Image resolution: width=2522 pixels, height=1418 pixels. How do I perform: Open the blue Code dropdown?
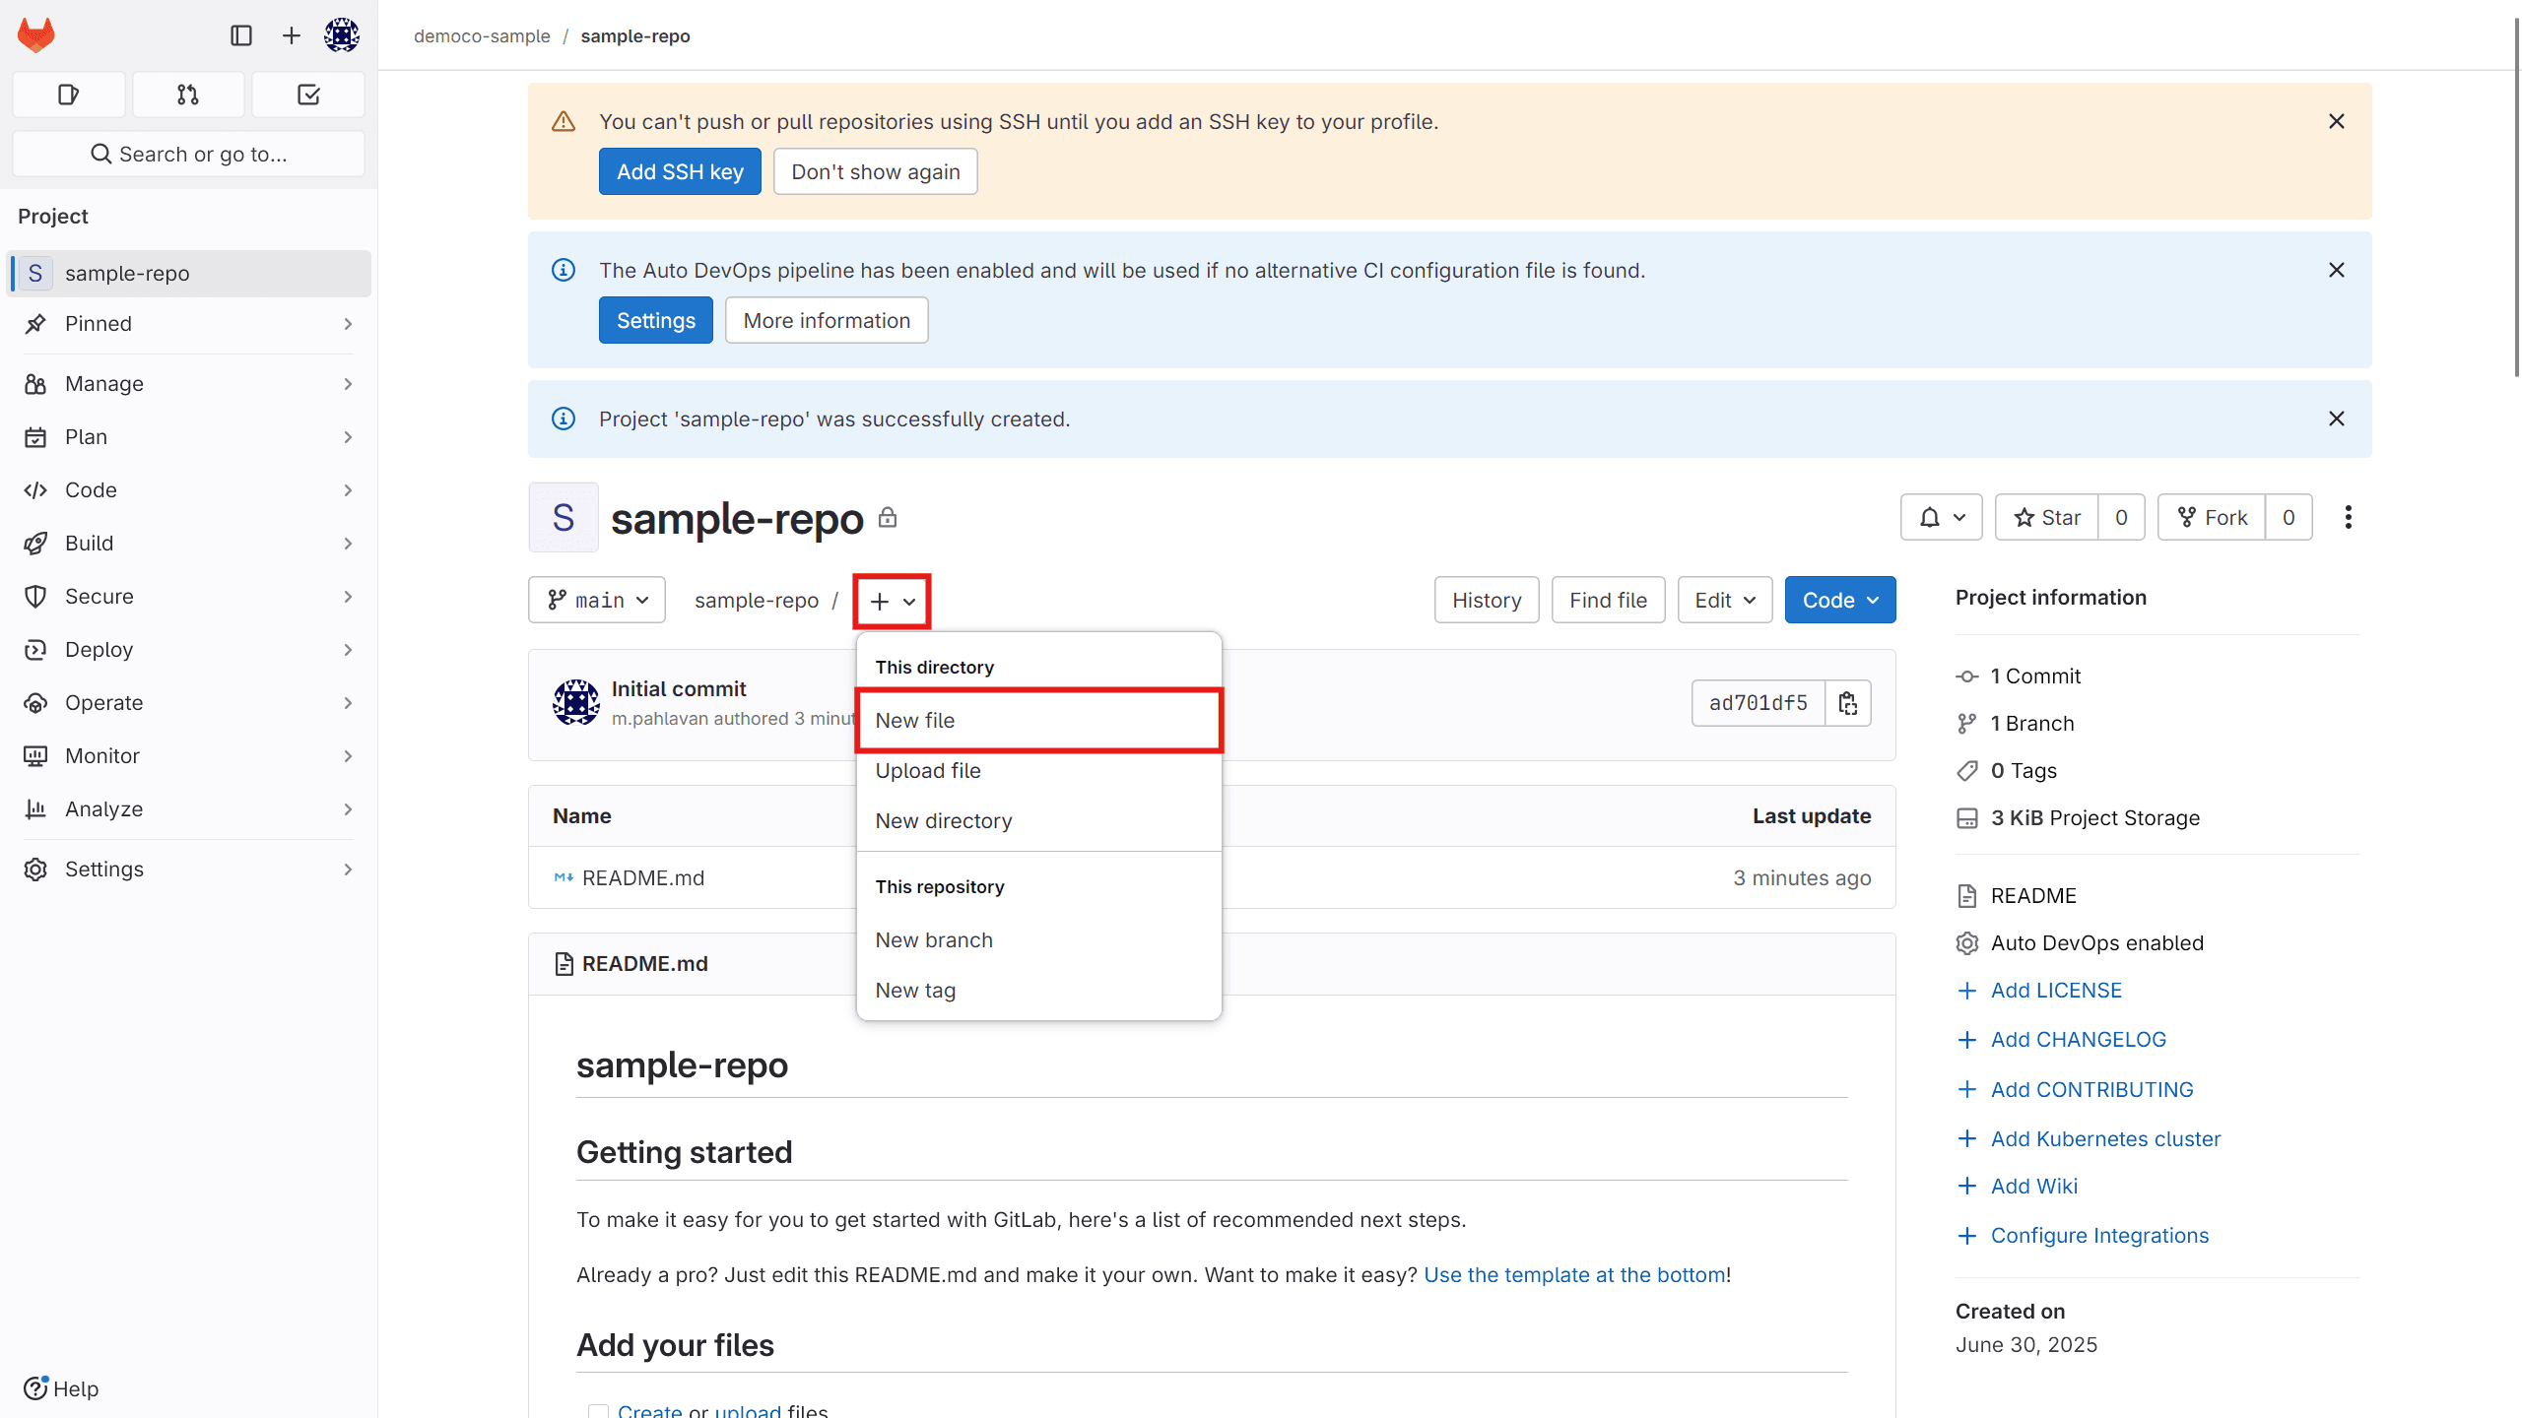pyautogui.click(x=1840, y=600)
